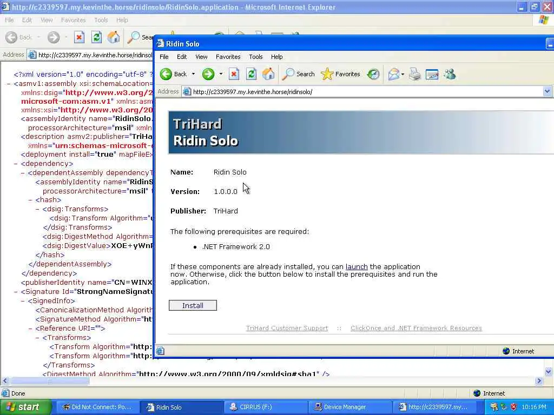The width and height of the screenshot is (554, 415).
Task: Collapse the hash XML node
Action: point(30,200)
